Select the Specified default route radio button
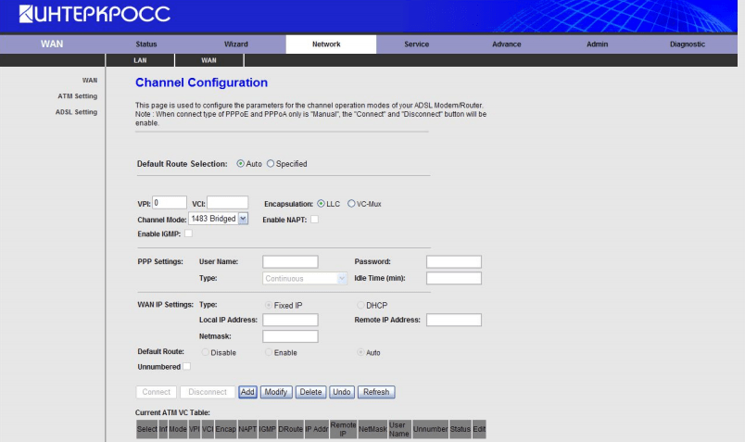Screen dimensions: 745x442 tap(271, 164)
